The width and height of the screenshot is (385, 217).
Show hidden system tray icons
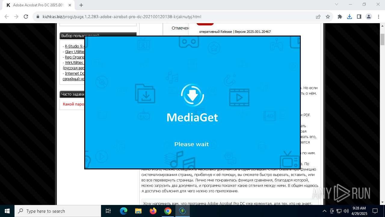pos(324,211)
